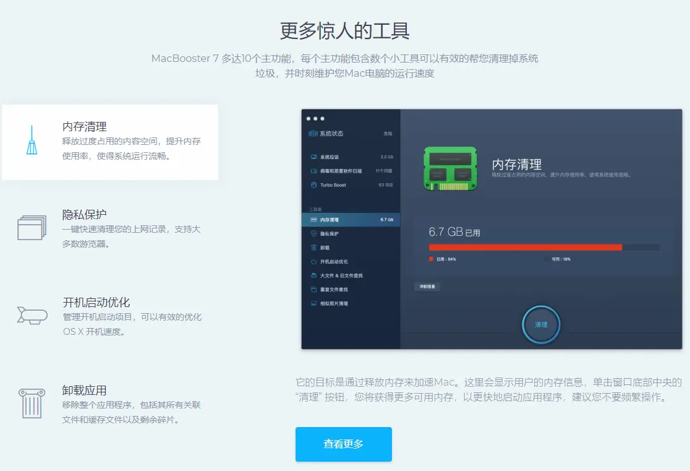Click the 更多惊人的工具 heading

(345, 31)
